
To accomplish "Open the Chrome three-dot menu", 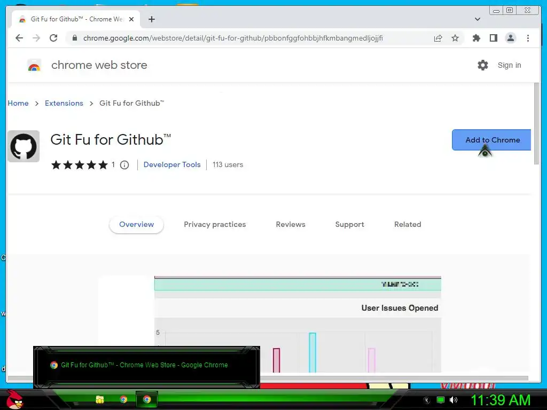I will click(x=528, y=38).
